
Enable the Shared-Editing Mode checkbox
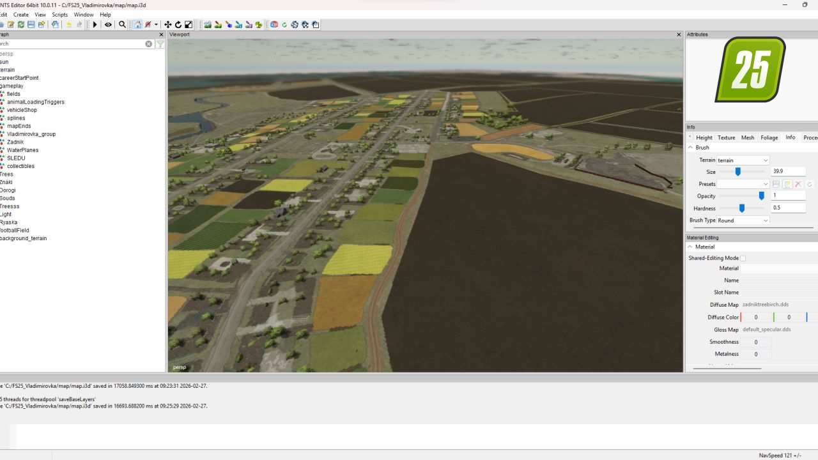click(743, 258)
